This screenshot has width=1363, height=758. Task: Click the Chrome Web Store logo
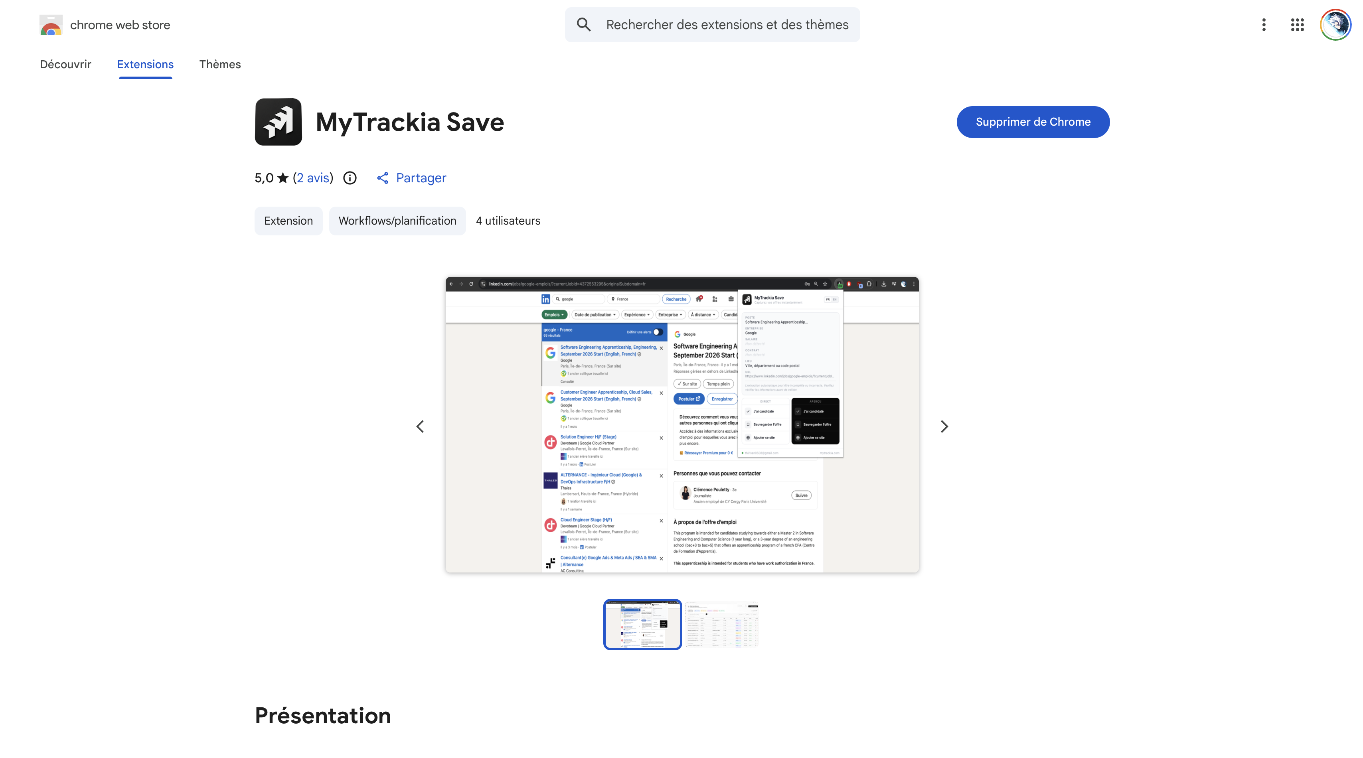pyautogui.click(x=51, y=25)
